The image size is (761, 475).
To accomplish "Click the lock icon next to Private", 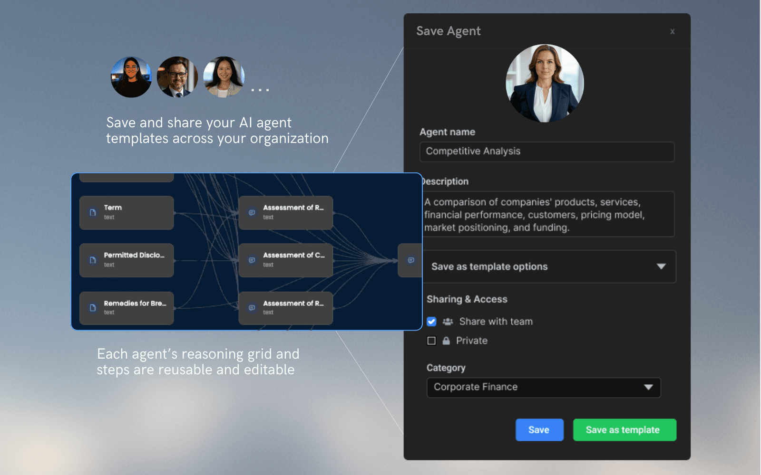I will 446,341.
